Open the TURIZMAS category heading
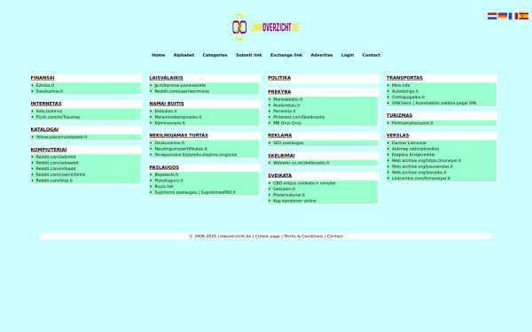This screenshot has height=332, width=532. 399,115
